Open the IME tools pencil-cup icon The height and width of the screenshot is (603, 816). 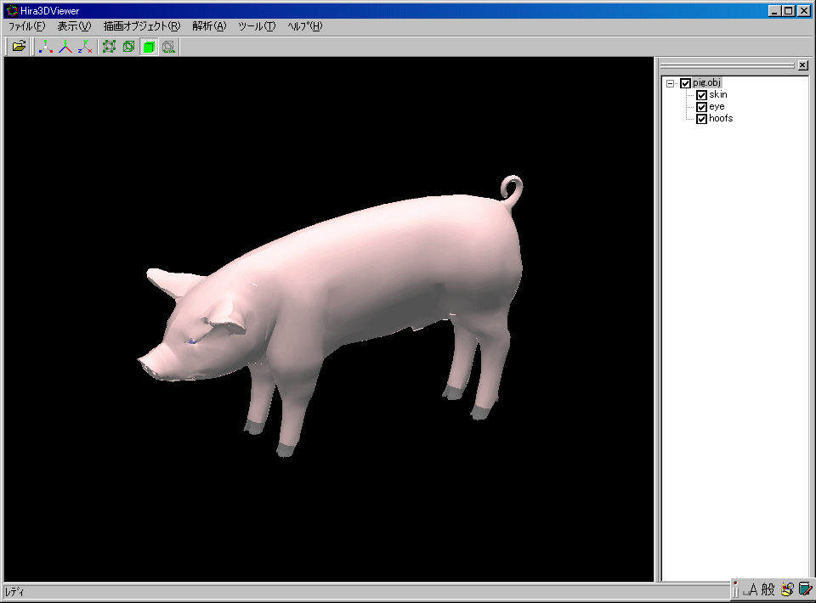coord(787,589)
